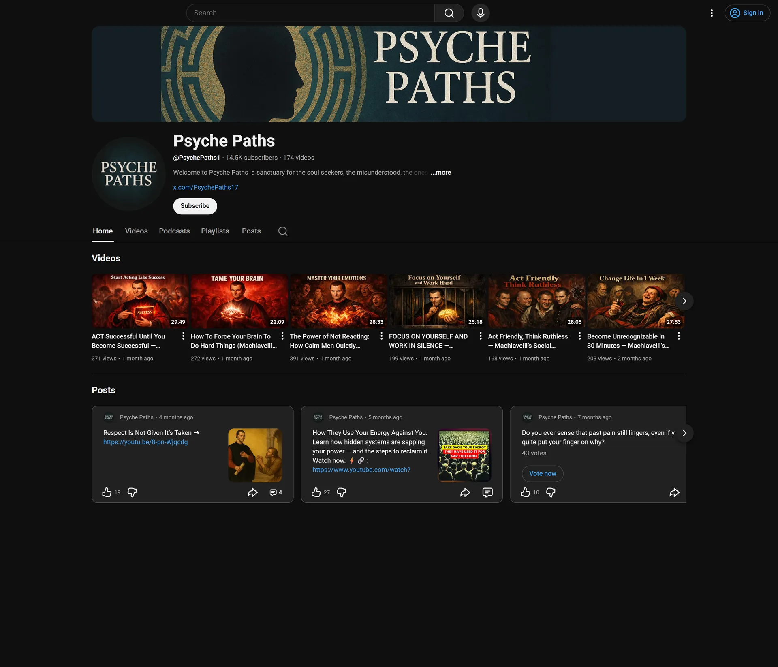Click author avatar on the 7 months ago post
The width and height of the screenshot is (778, 667).
pos(527,417)
